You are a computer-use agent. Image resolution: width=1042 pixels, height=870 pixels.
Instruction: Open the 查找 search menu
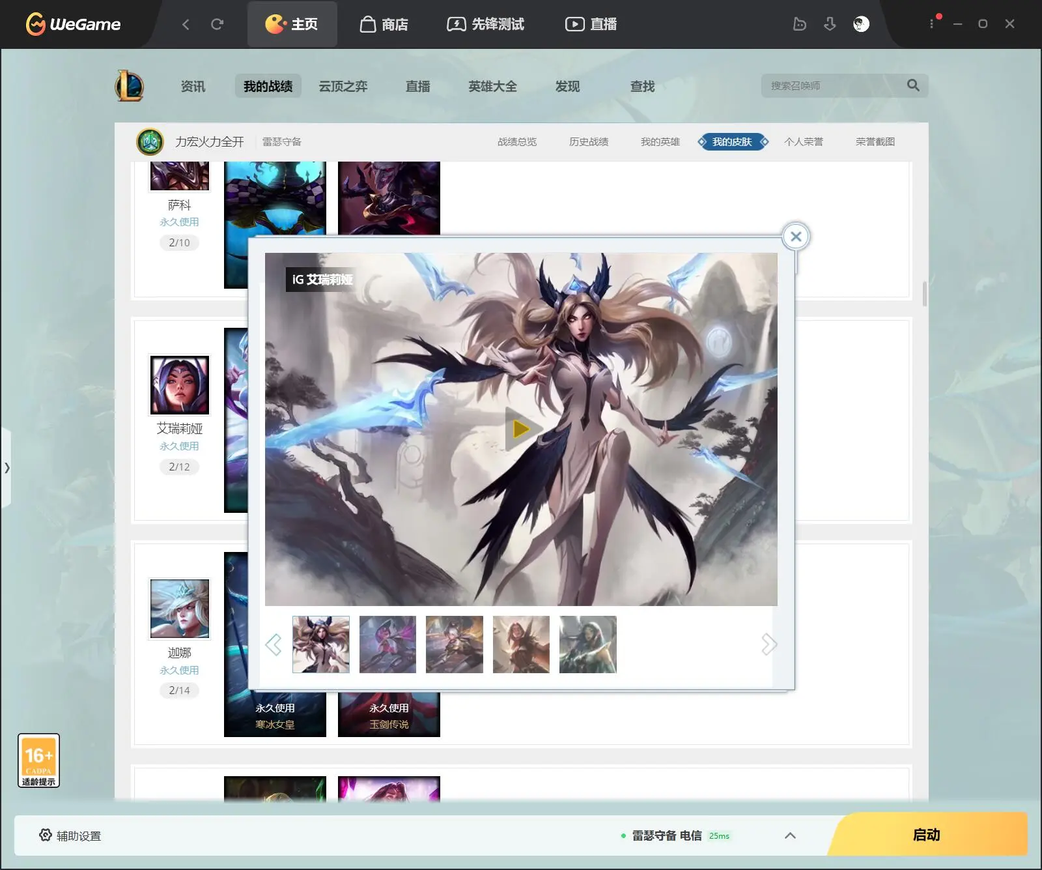pyautogui.click(x=642, y=86)
